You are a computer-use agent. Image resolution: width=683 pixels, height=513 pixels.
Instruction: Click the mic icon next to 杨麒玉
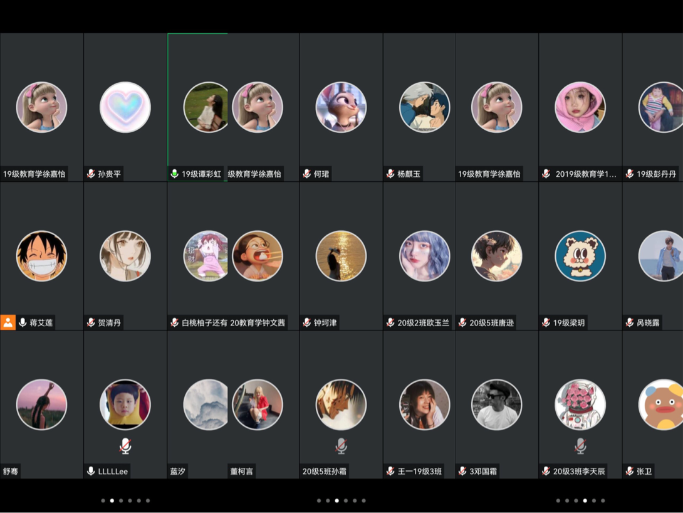point(390,174)
